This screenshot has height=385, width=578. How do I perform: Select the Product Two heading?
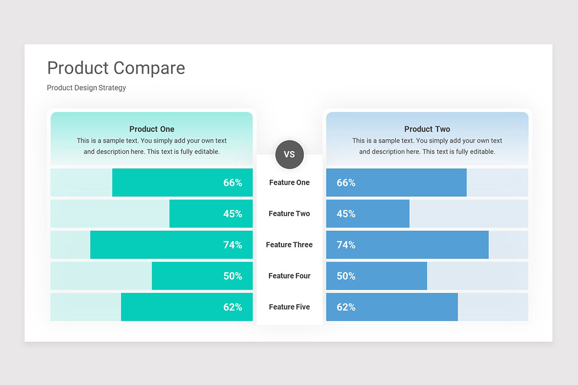[x=427, y=129]
